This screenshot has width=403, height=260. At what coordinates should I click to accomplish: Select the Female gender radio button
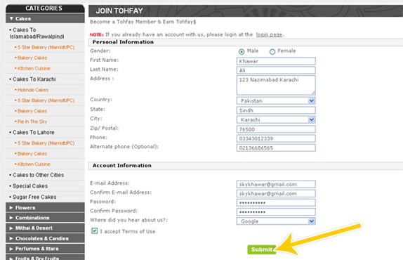[272, 52]
